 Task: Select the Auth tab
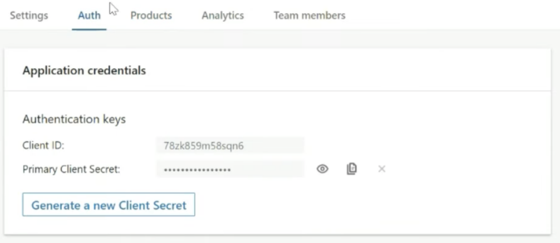pos(89,15)
